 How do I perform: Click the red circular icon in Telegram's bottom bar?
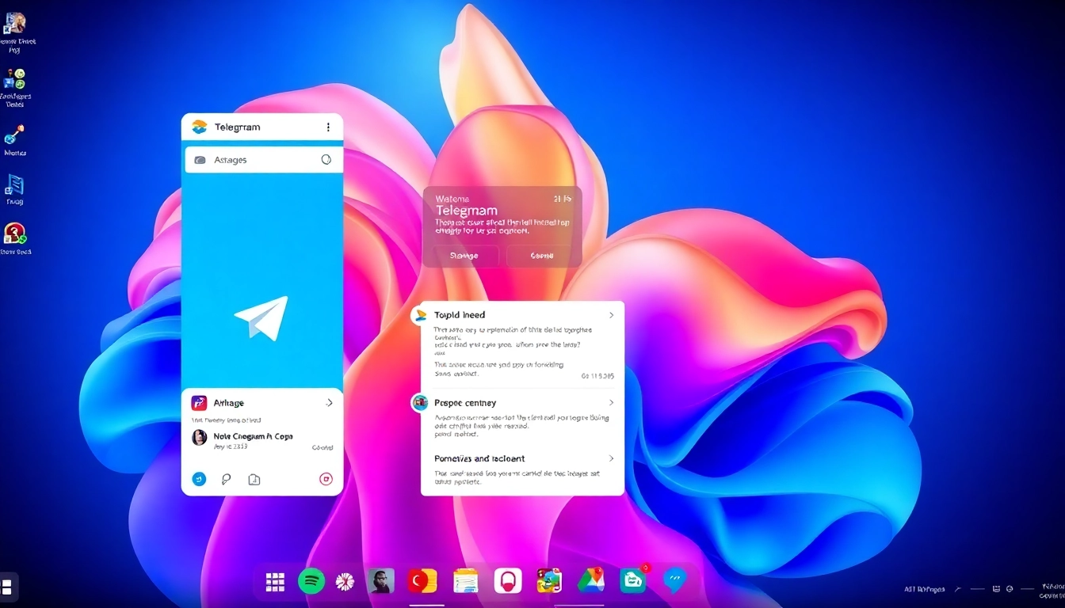click(x=326, y=479)
